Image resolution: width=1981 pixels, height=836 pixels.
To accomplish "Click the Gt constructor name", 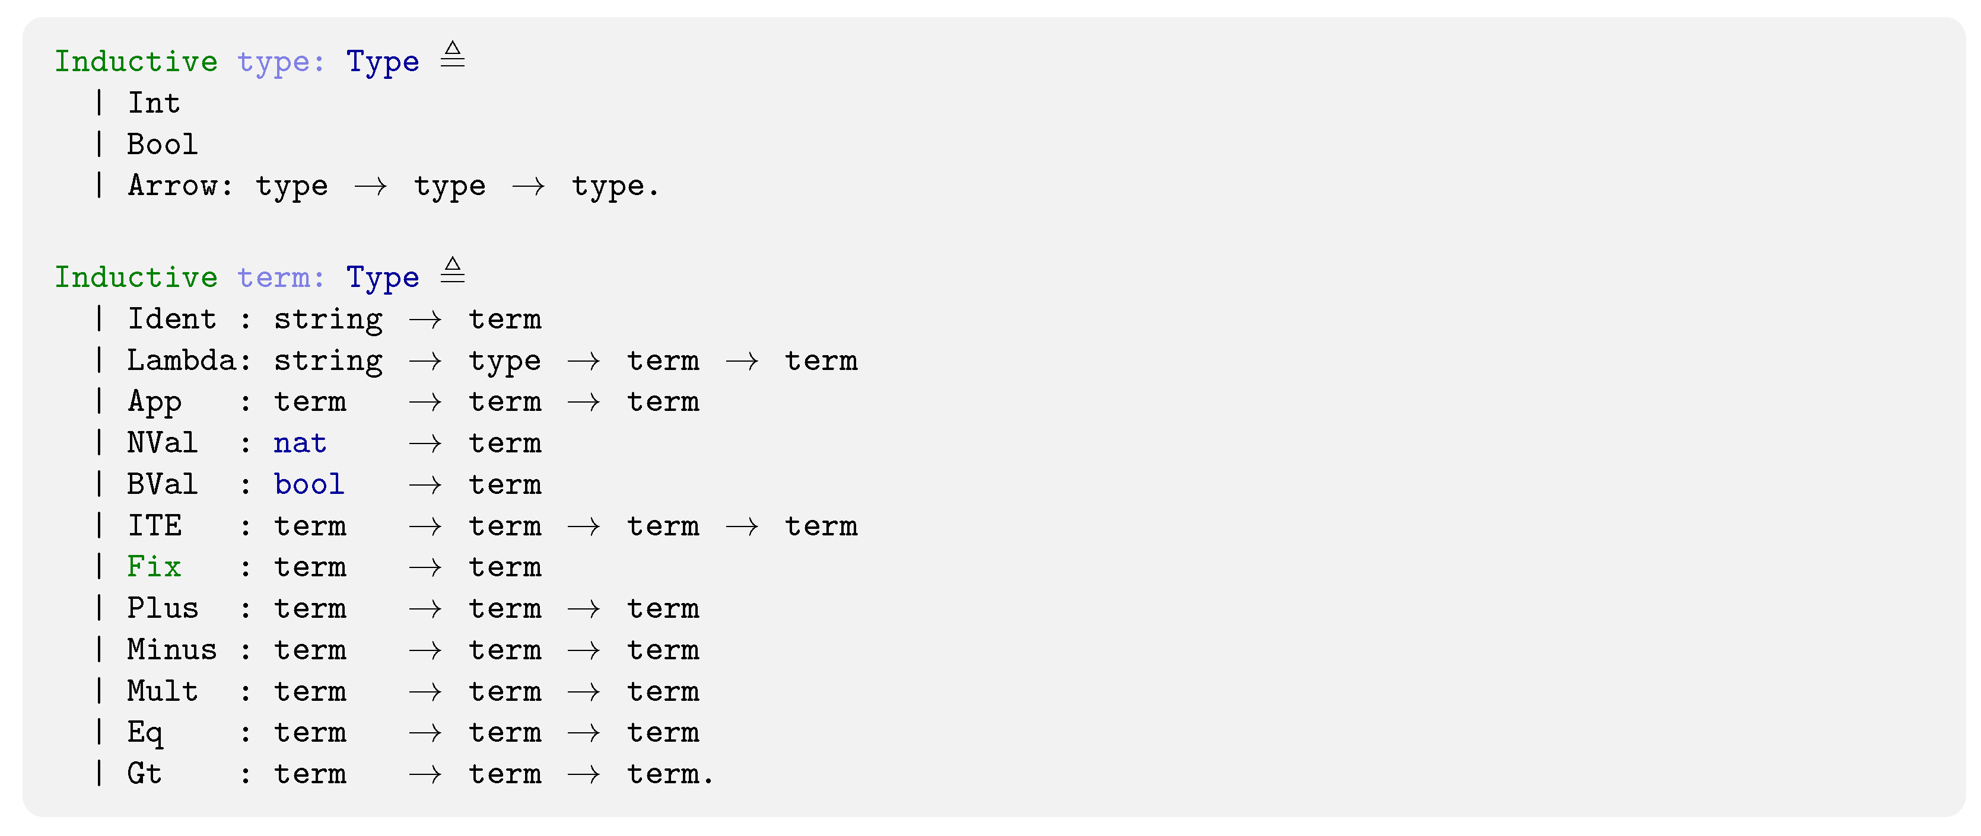I will pos(145,774).
